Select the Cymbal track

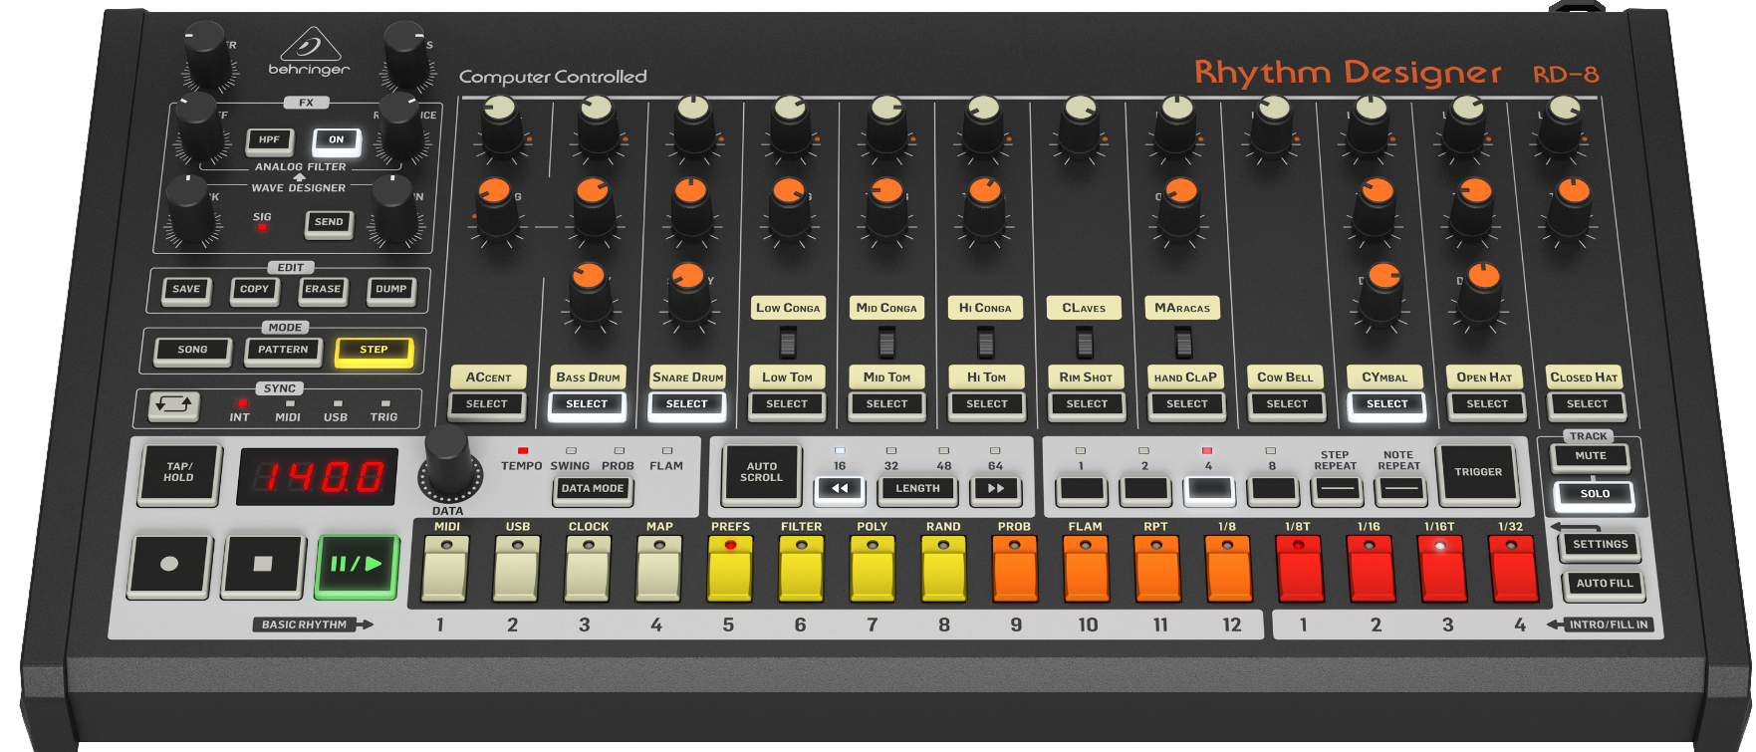[1387, 404]
